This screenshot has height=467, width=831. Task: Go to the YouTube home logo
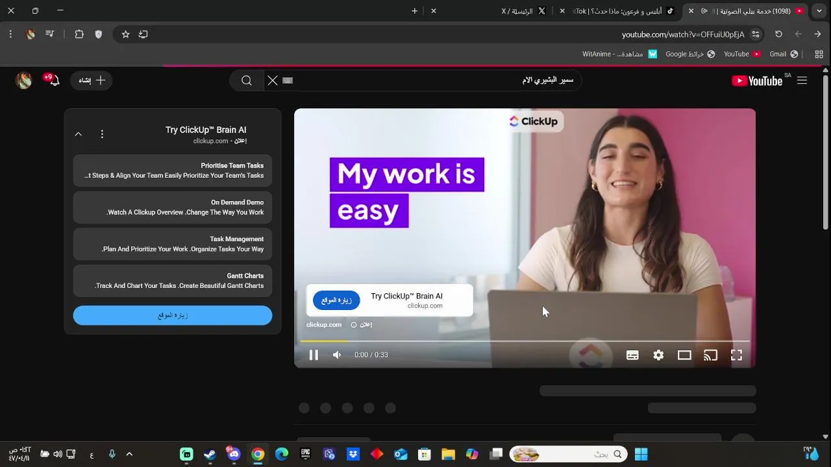757,80
